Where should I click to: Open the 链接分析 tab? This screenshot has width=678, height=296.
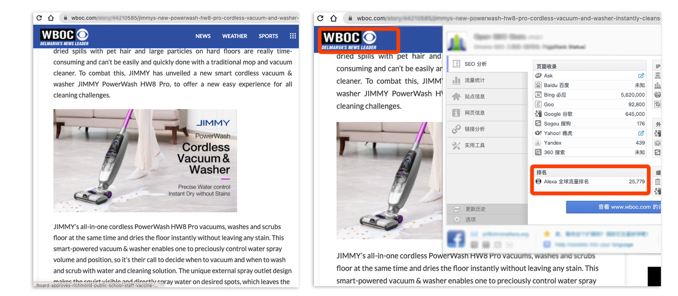click(x=487, y=129)
